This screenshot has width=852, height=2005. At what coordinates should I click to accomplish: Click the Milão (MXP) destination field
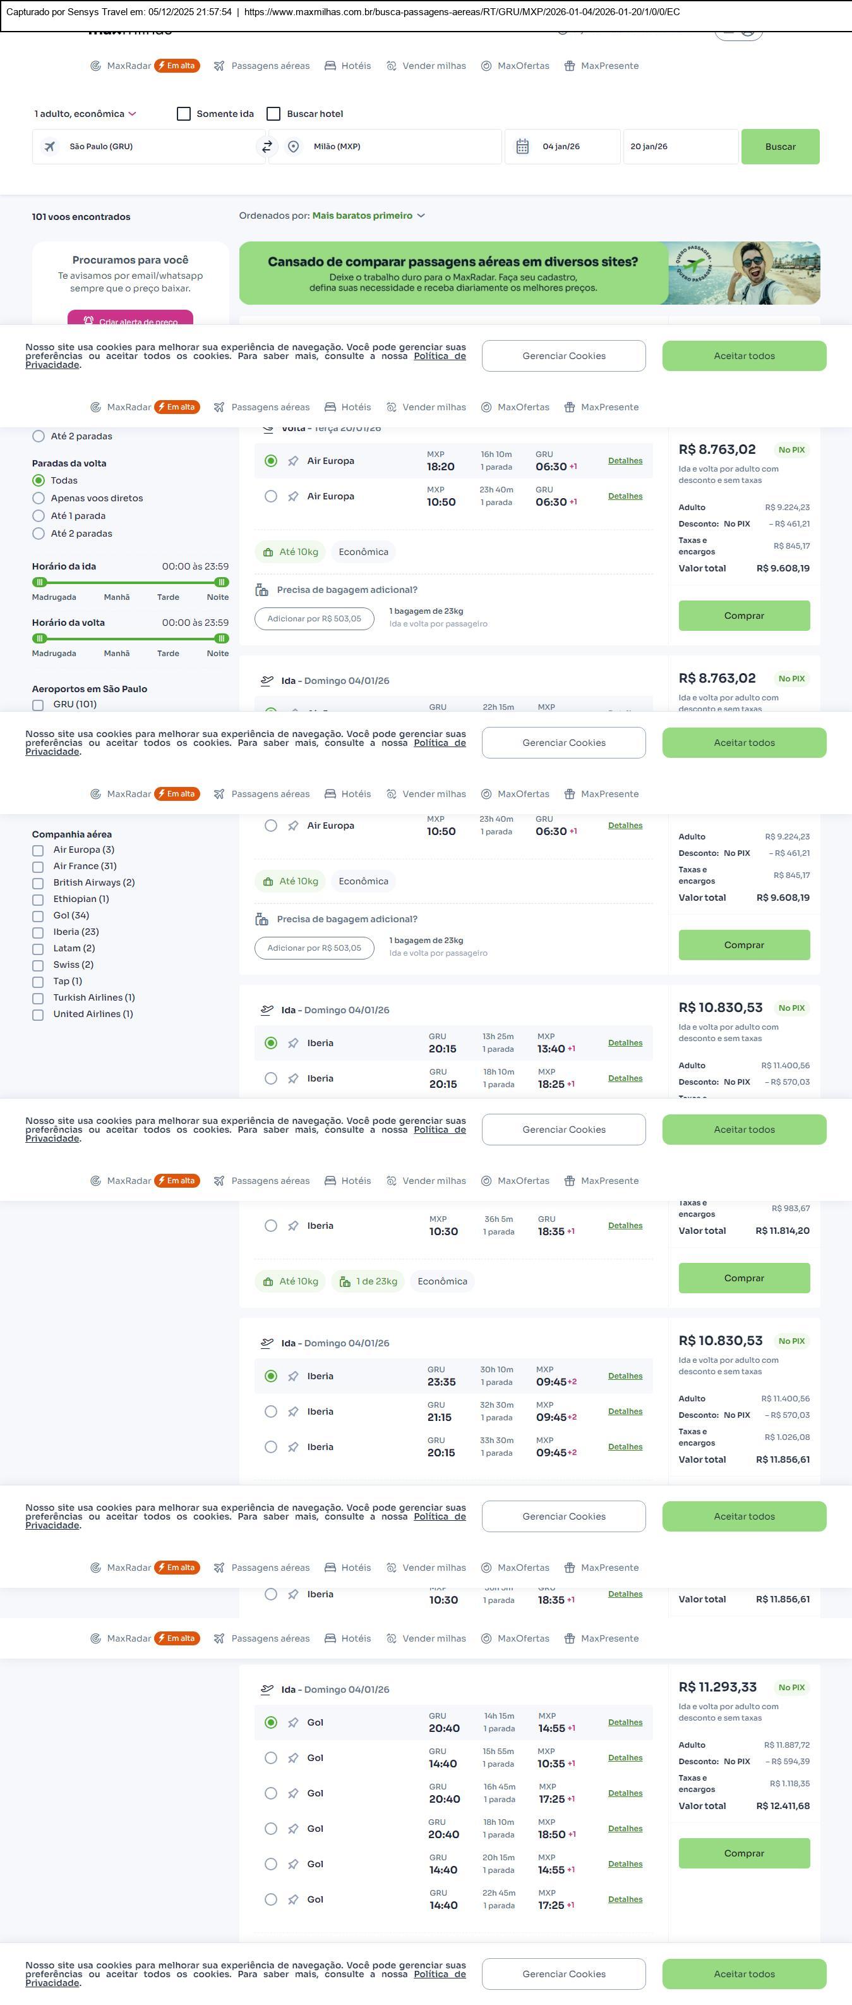(397, 146)
